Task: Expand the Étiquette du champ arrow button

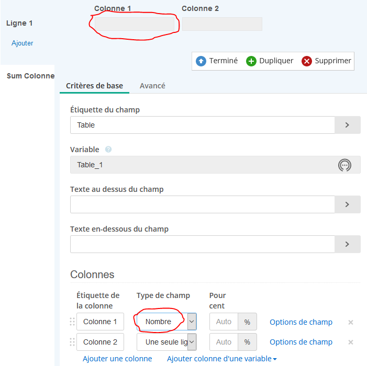Action: pyautogui.click(x=347, y=125)
